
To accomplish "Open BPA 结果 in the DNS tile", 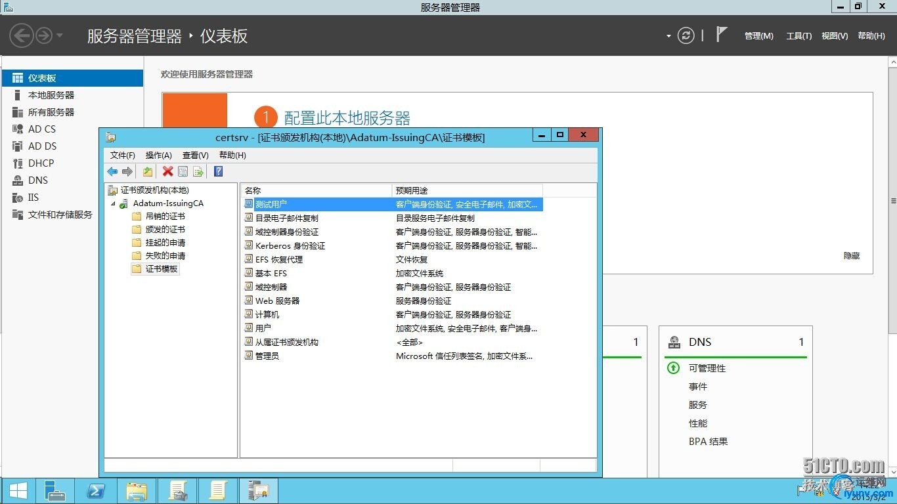I will click(x=709, y=442).
